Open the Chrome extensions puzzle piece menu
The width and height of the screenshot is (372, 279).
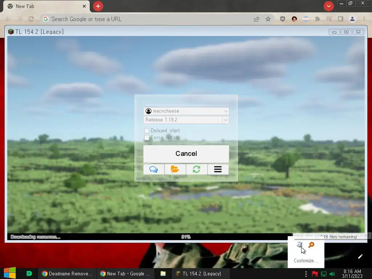tap(317, 19)
